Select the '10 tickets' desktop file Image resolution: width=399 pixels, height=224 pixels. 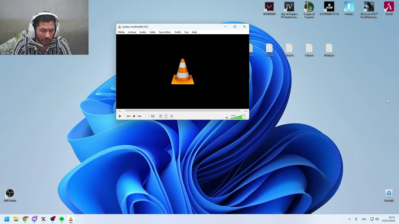tap(329, 50)
